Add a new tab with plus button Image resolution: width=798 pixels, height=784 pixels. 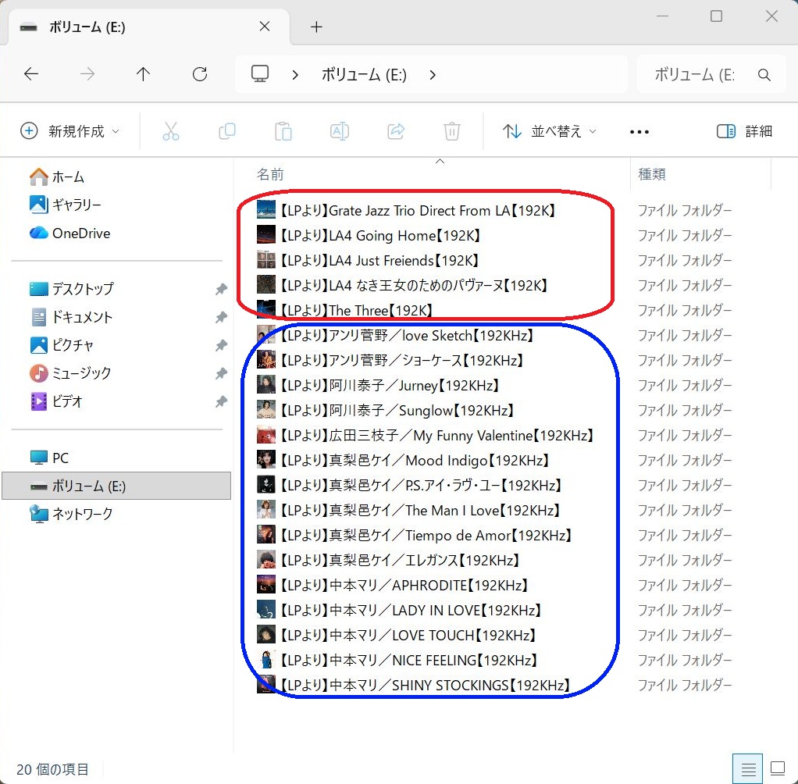pos(316,27)
